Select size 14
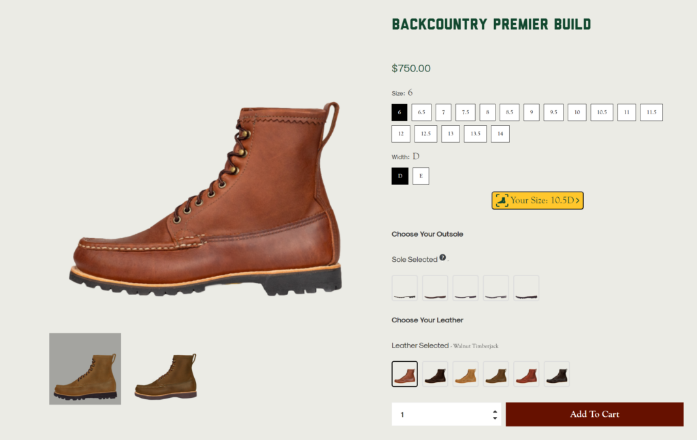The height and width of the screenshot is (440, 697). [x=500, y=133]
